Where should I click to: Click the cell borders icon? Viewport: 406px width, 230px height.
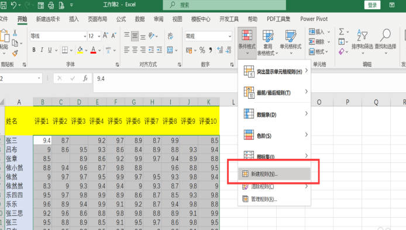(65, 50)
